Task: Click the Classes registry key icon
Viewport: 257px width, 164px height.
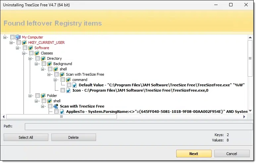Action: coord(37,53)
